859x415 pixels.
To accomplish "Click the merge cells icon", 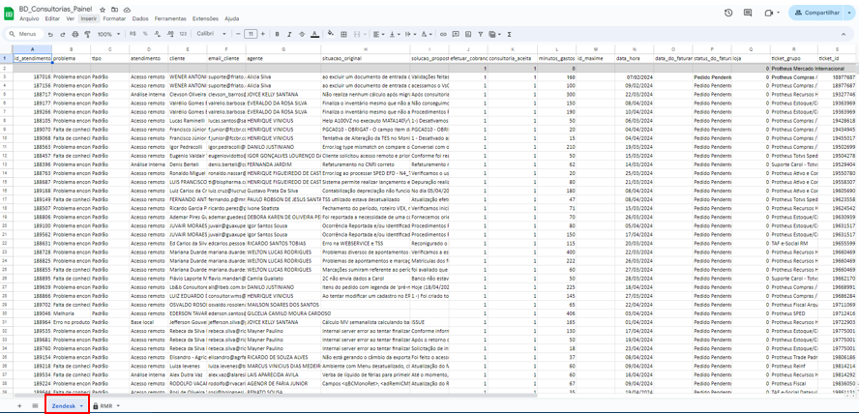I will coord(357,34).
